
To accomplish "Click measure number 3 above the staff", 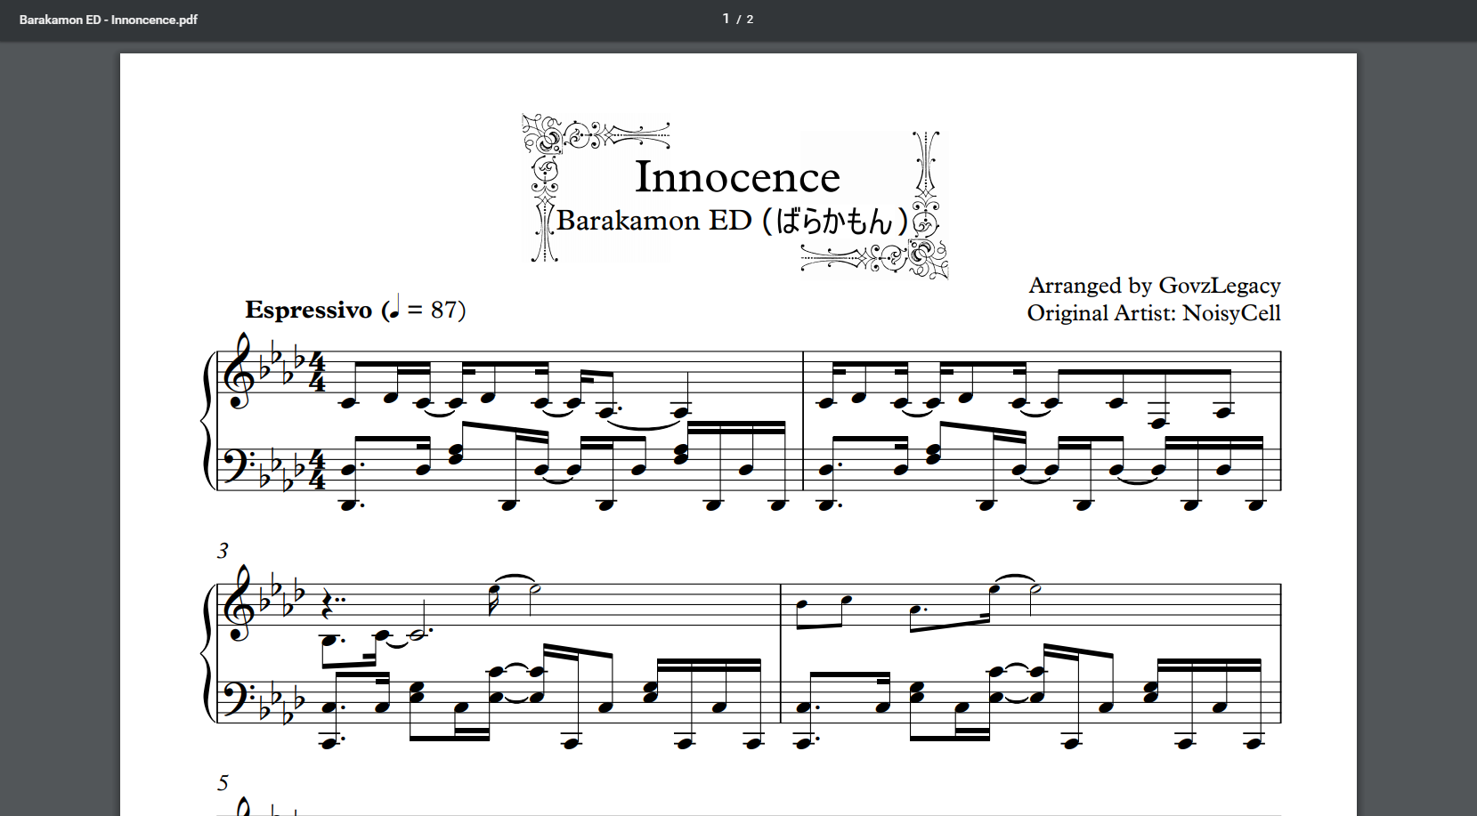I will (223, 551).
